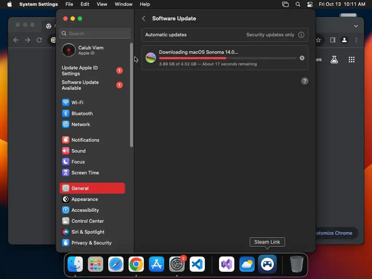
Task: Bookmark page with Chrome star icon
Action: coord(318,40)
